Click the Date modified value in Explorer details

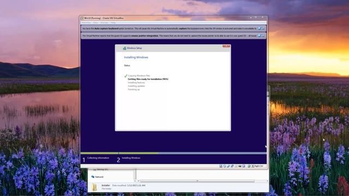pyautogui.click(x=136, y=185)
